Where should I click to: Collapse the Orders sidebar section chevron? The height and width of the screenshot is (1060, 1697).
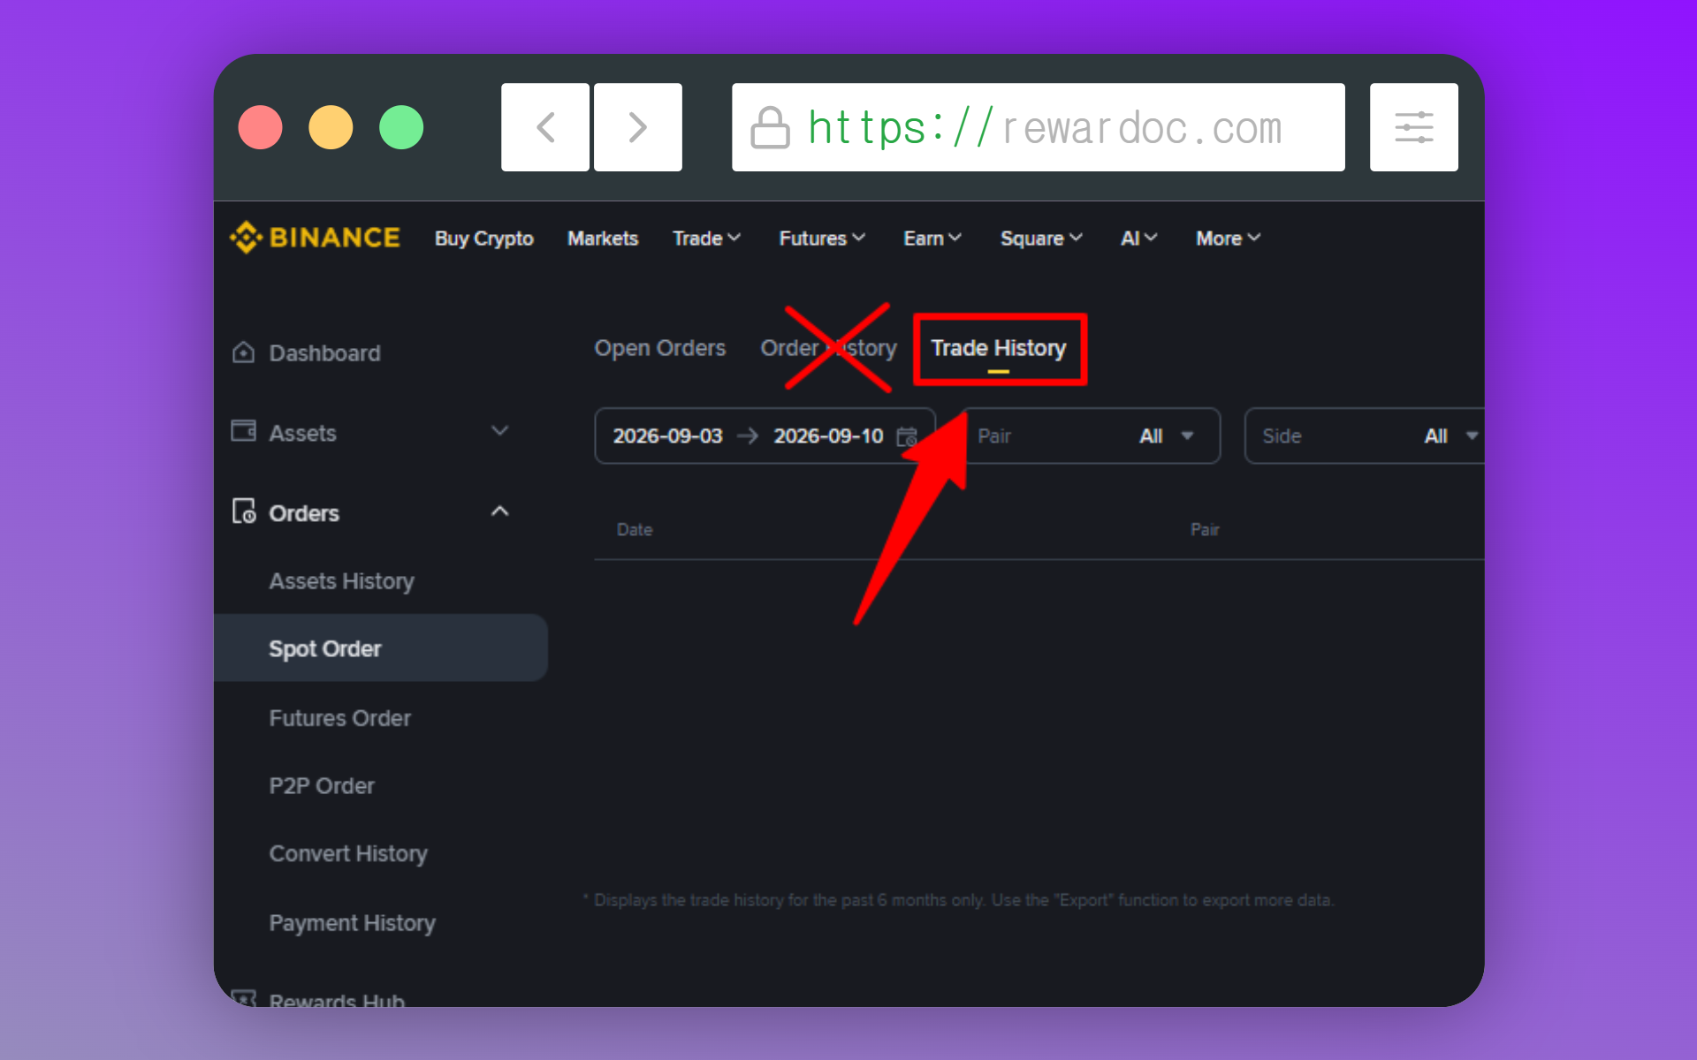tap(500, 511)
